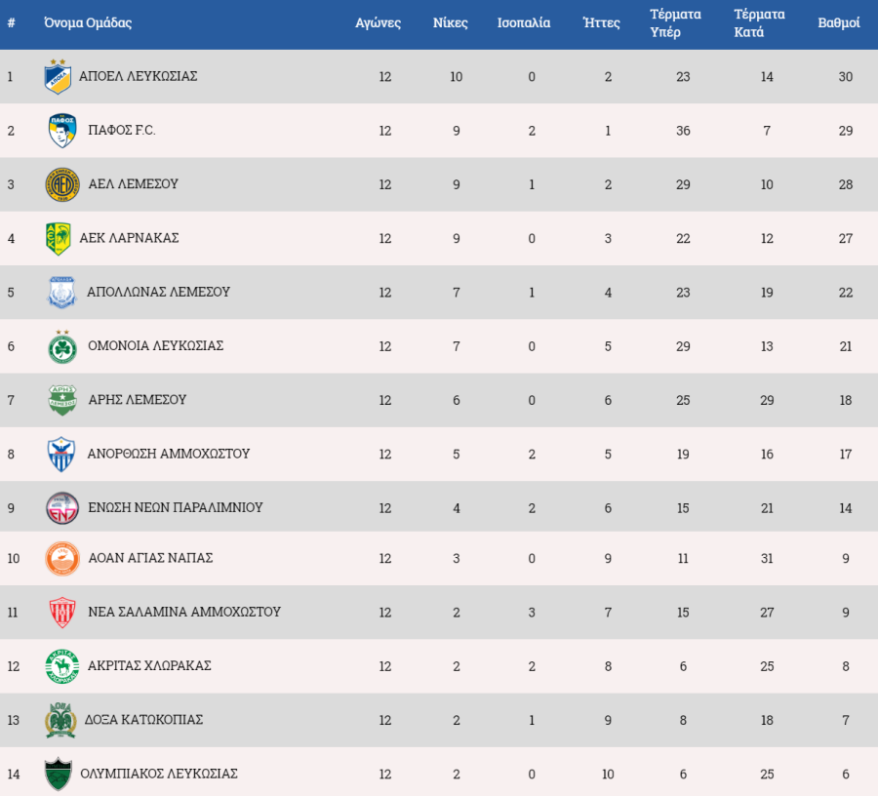Sort by the Νίκες column header
Viewport: 878px width, 796px height.
point(450,23)
